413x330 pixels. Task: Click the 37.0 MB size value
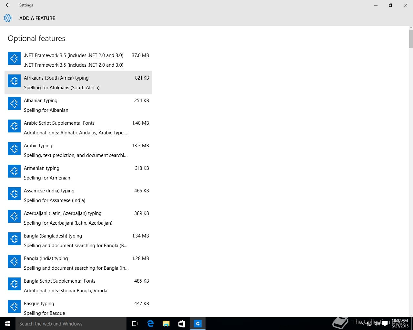140,55
